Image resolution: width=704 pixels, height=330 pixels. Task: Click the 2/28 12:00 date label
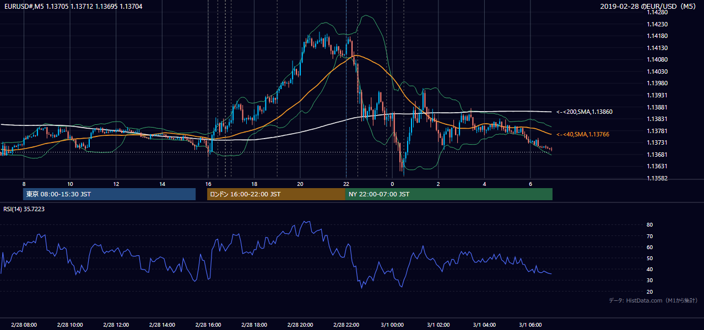[x=116, y=324]
